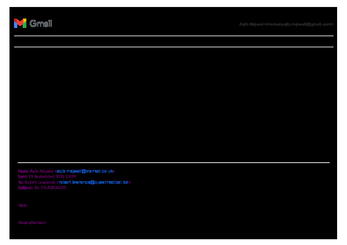Click the 'Good afternoon' text line
Viewport: 347px width, 245px height.
click(x=32, y=222)
